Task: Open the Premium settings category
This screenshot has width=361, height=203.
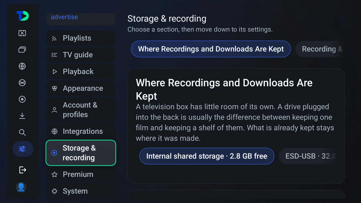Action: click(81, 174)
